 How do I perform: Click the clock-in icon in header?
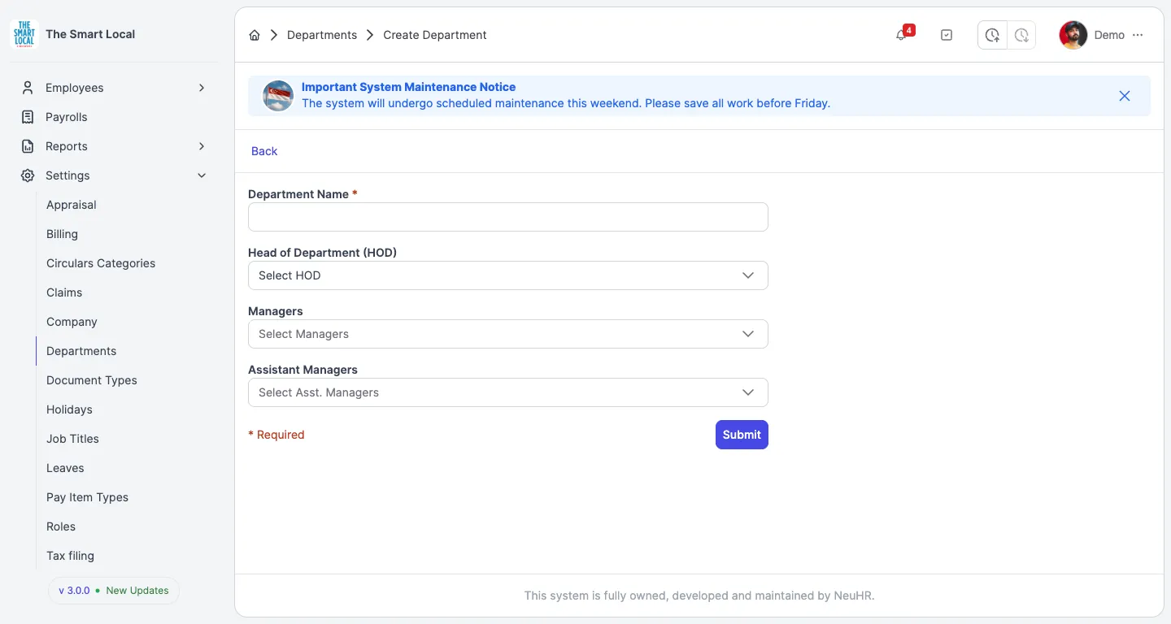coord(992,35)
